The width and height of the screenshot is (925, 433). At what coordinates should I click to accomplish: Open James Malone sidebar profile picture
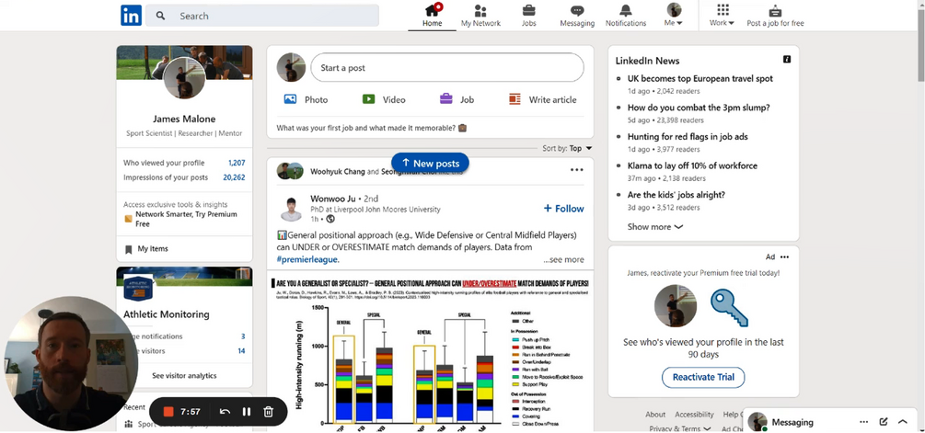184,78
